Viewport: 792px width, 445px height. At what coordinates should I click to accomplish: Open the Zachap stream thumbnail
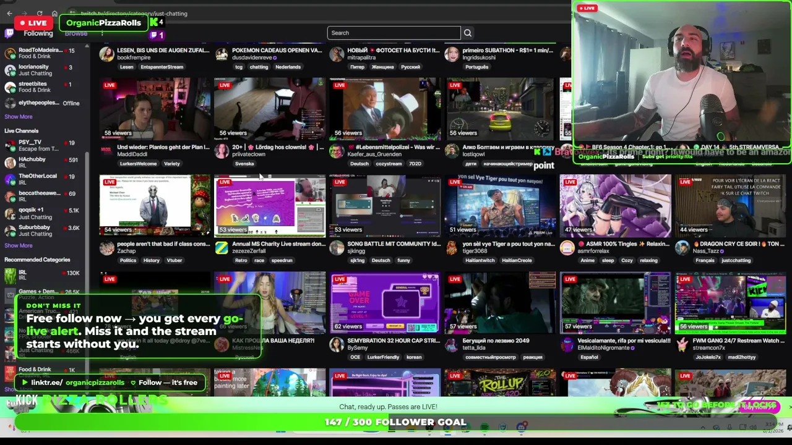point(155,206)
